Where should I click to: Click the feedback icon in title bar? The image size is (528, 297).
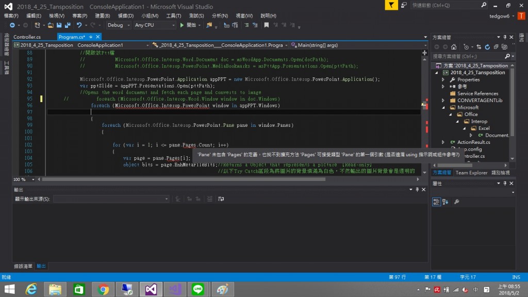[404, 5]
